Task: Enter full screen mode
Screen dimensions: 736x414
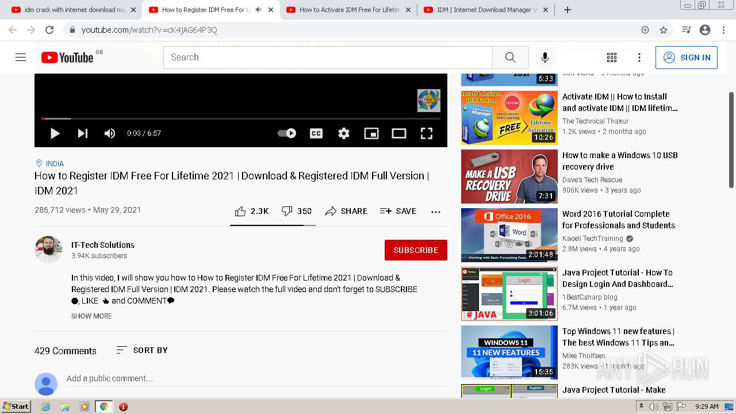Action: tap(427, 133)
